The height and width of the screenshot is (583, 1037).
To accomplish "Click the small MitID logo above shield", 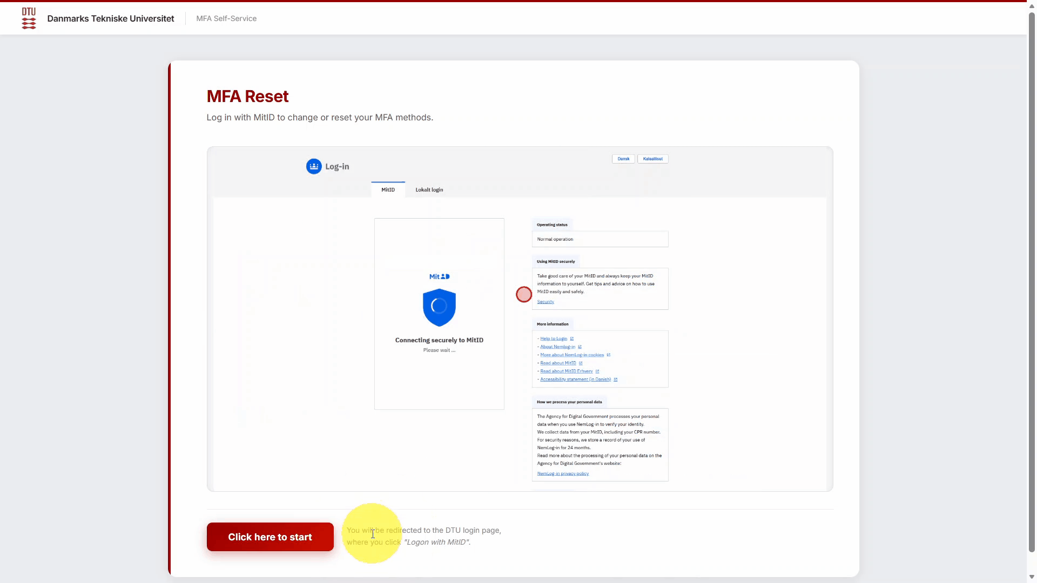I will tap(439, 276).
